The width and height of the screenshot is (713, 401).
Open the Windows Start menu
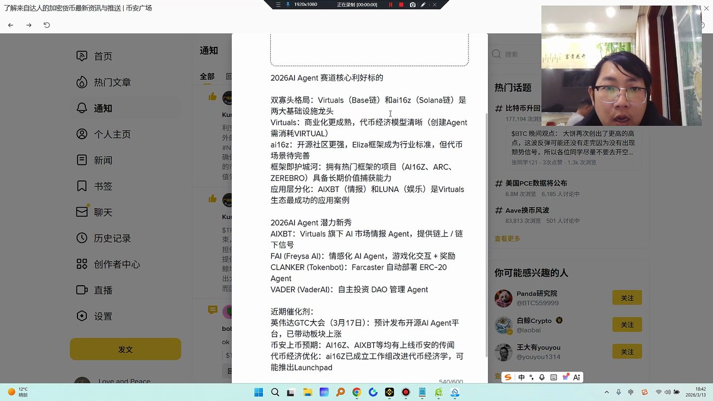point(258,392)
